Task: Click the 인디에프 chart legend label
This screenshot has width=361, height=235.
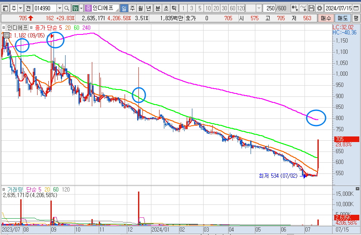Action: [18, 28]
